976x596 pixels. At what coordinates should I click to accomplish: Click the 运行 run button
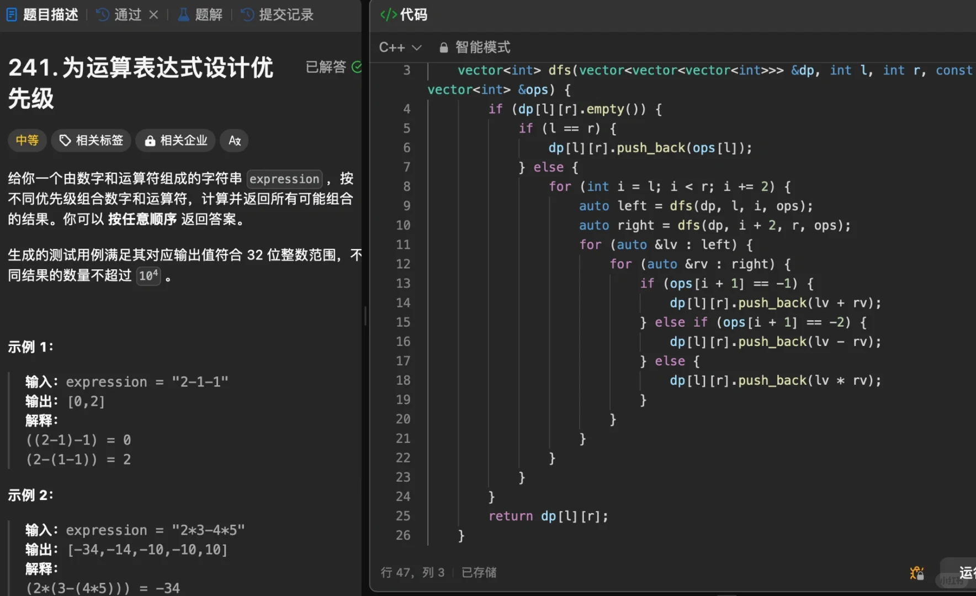[965, 573]
